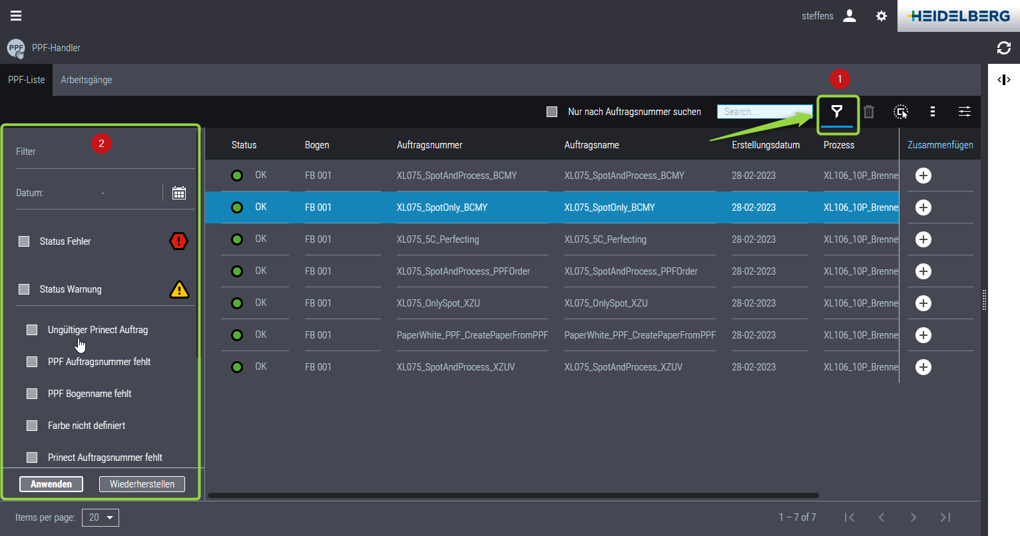1020x536 pixels.
Task: Open the steffens user account menu
Action: [849, 16]
